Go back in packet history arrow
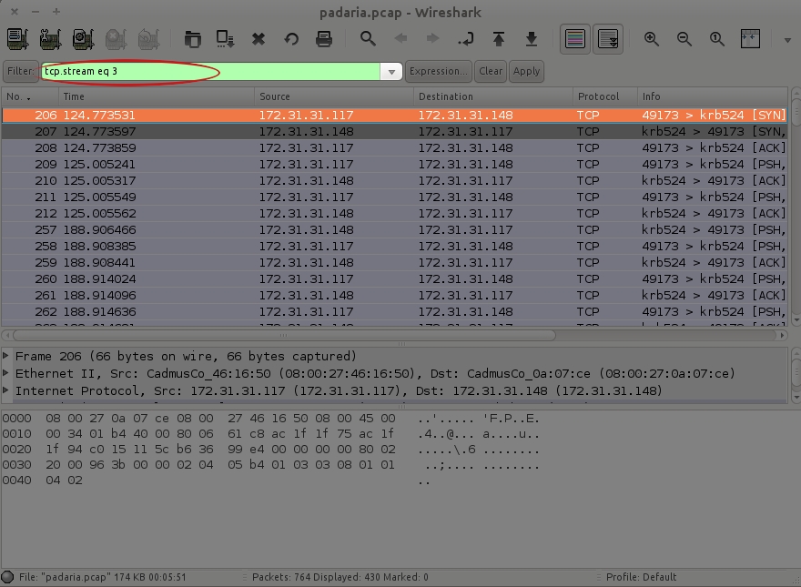The width and height of the screenshot is (801, 587). pos(401,39)
